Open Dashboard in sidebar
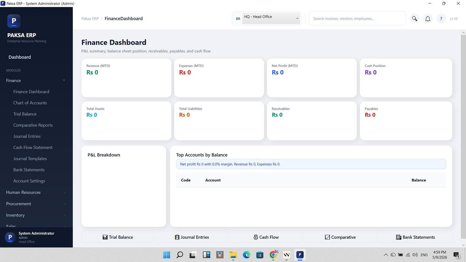The height and width of the screenshot is (262, 466). (x=20, y=57)
